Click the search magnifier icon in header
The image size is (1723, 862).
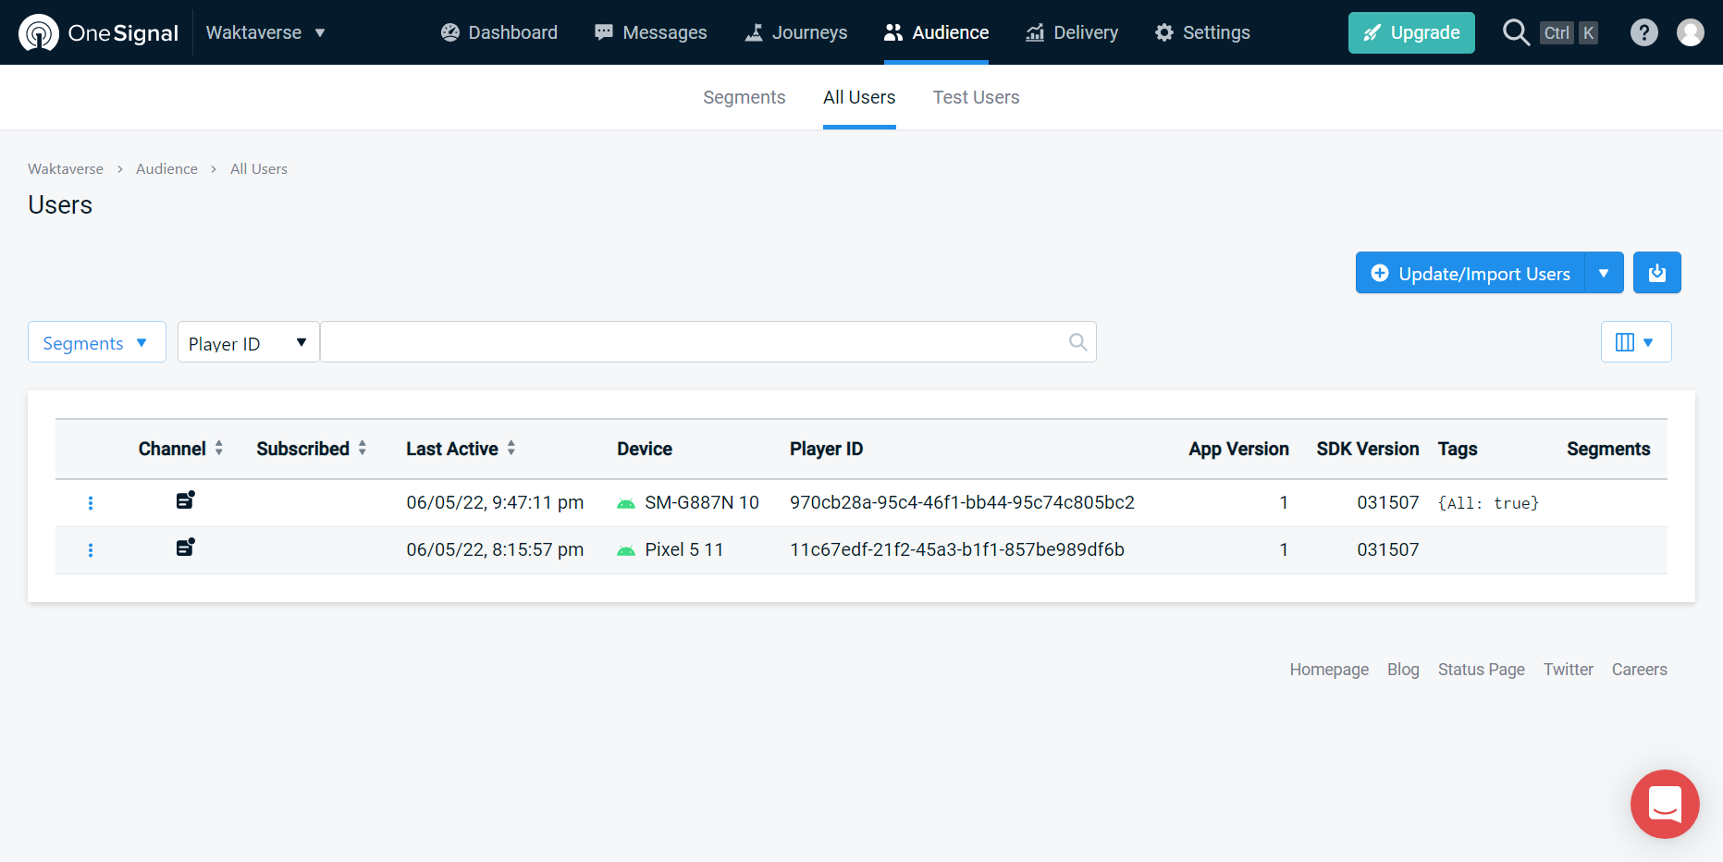(x=1516, y=32)
